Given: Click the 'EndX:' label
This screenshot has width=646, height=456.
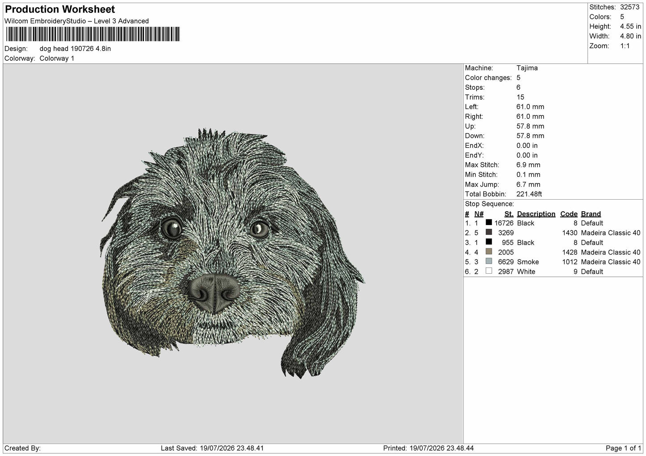Looking at the screenshot, I should [x=474, y=146].
